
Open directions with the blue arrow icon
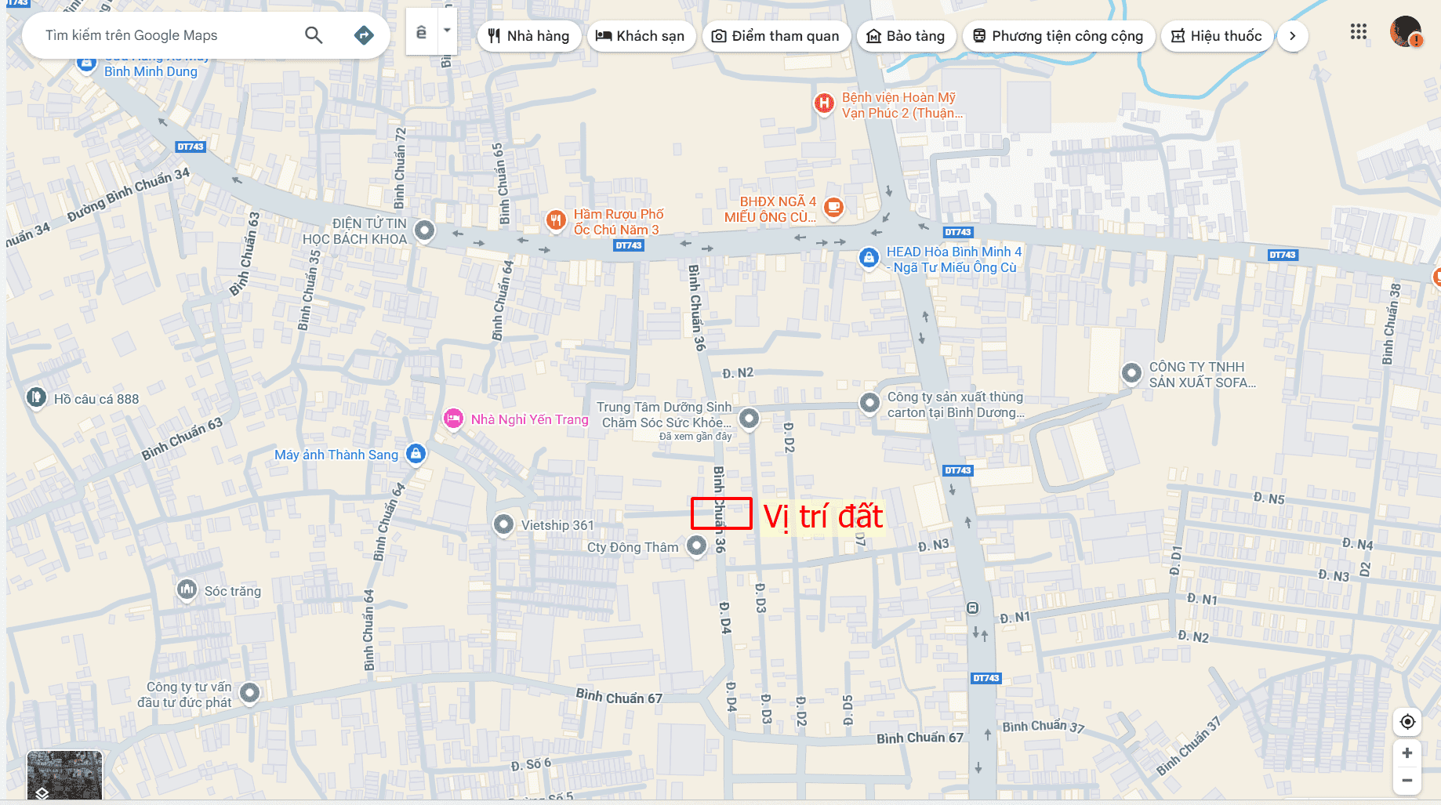364,35
